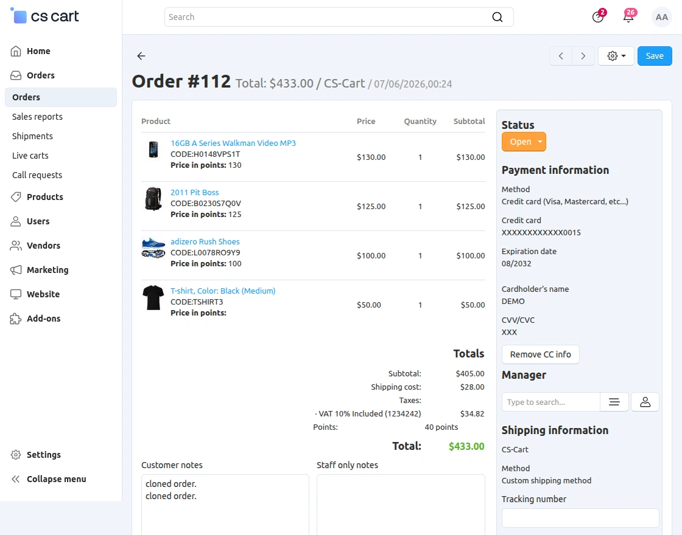Click into Staff only notes textarea
The height and width of the screenshot is (535, 682).
point(401,505)
